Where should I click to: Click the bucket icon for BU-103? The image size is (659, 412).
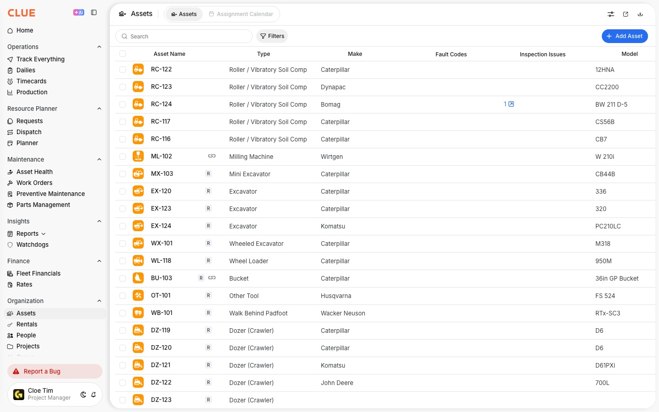(138, 278)
